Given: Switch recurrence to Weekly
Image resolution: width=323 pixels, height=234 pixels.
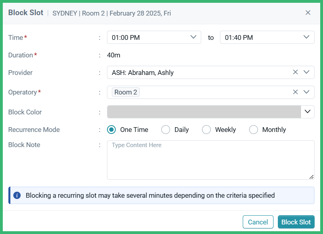Looking at the screenshot, I should [x=206, y=130].
